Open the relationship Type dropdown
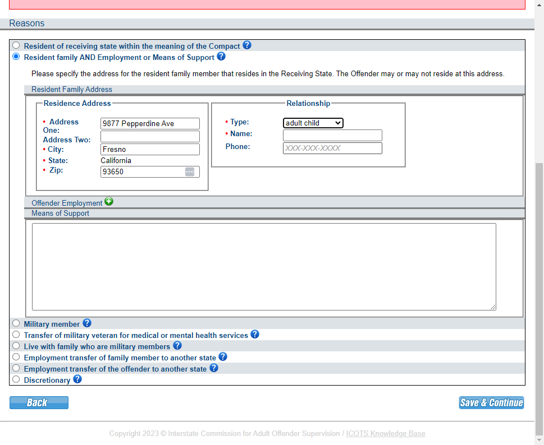The image size is (544, 445). 313,123
